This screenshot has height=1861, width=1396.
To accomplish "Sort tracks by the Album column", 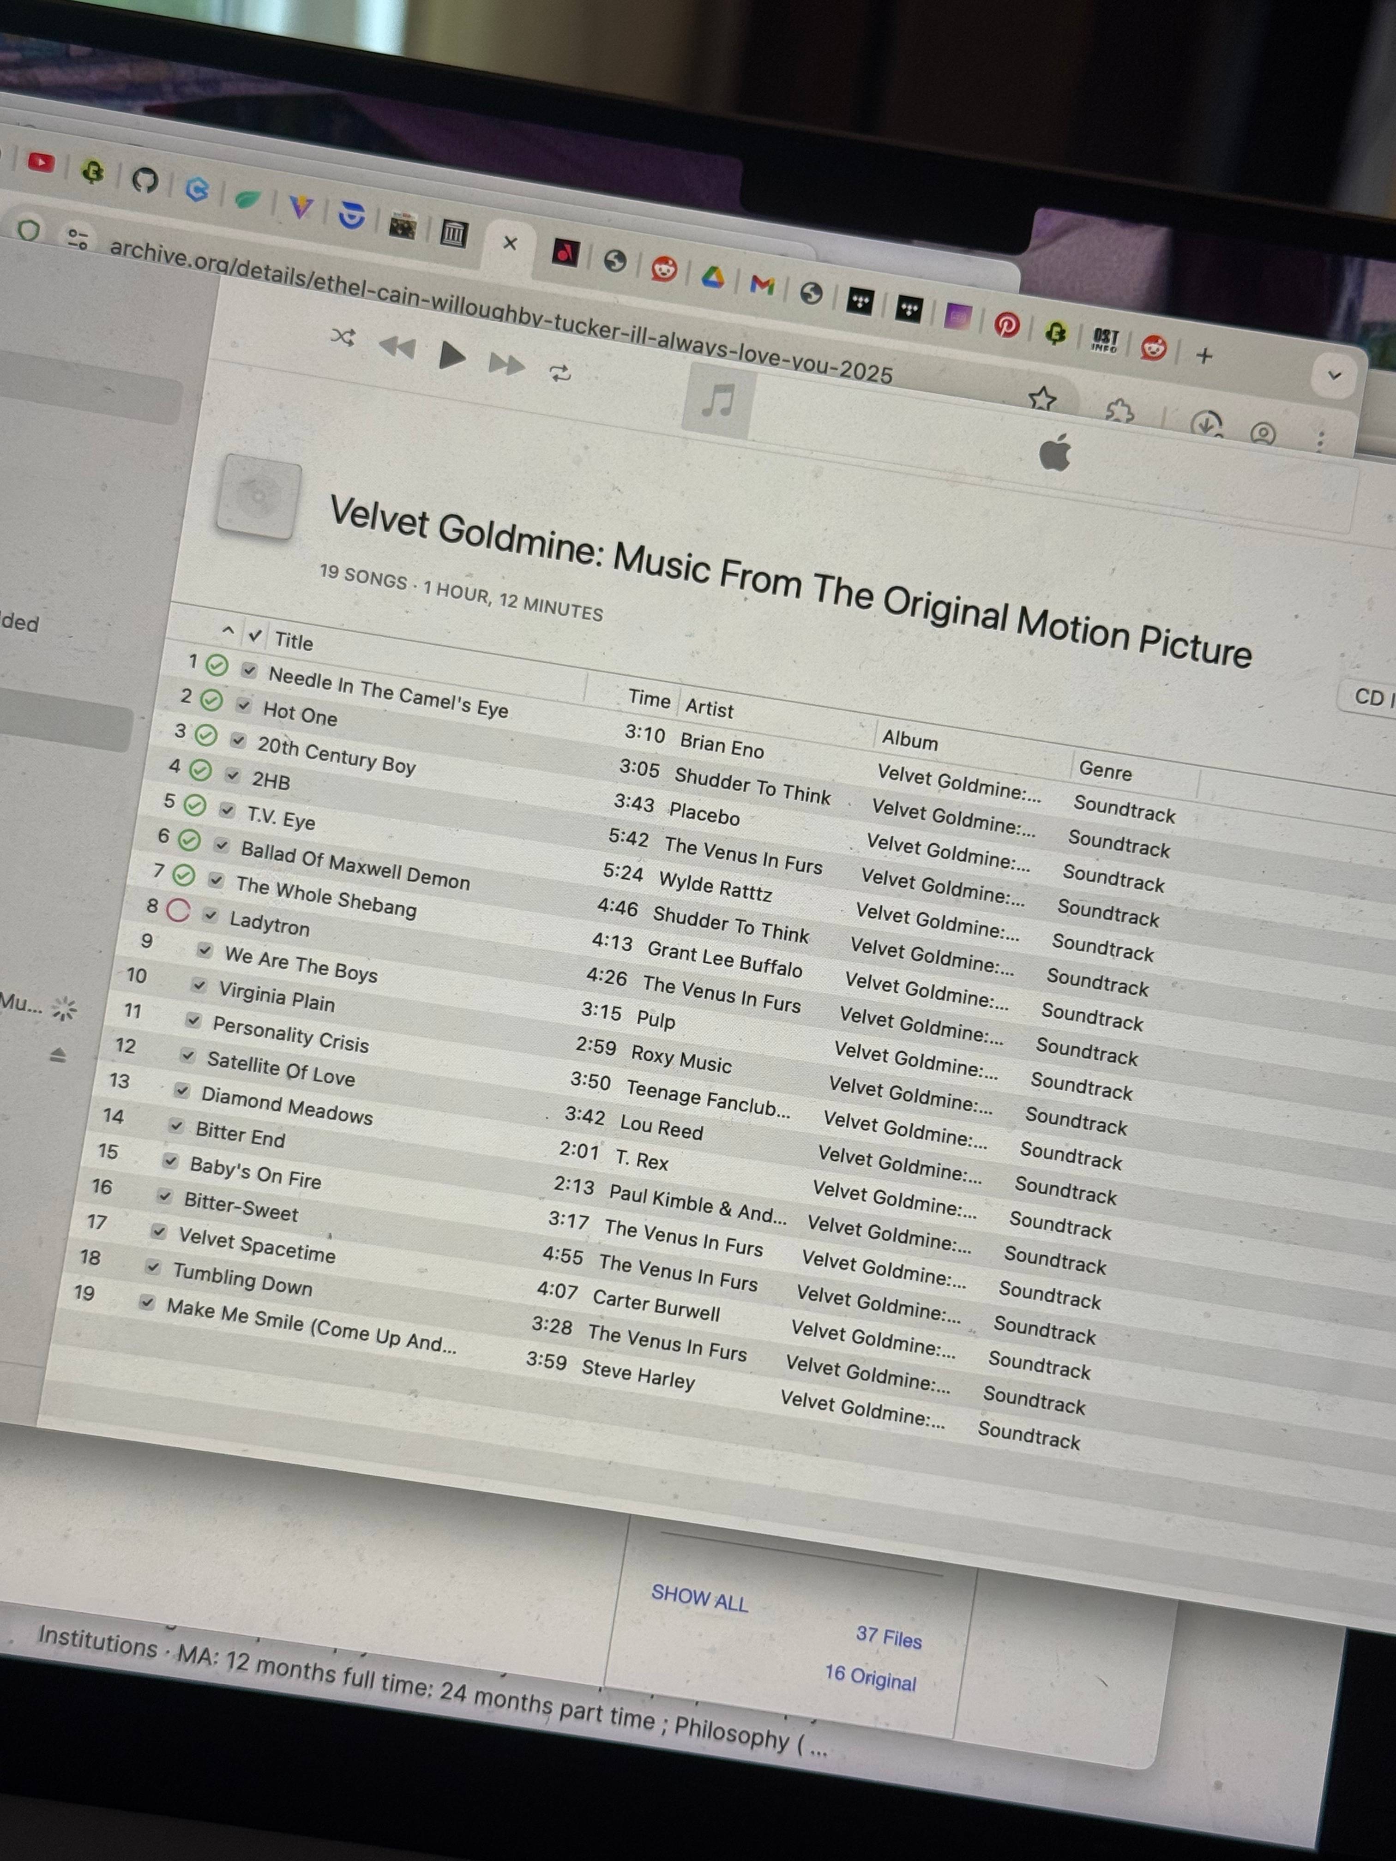I will pyautogui.click(x=909, y=740).
